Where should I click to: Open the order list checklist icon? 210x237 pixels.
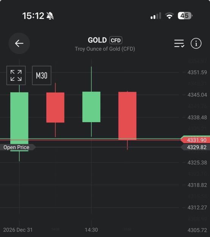click(179, 44)
